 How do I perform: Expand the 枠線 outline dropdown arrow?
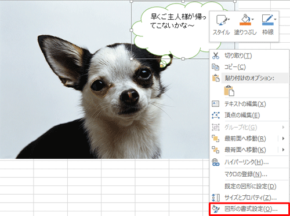[275, 19]
